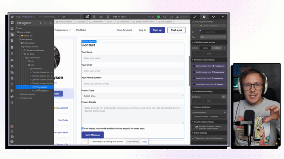Tick Get BG Image from Freelancers
The image size is (284, 159).
click(x=194, y=72)
